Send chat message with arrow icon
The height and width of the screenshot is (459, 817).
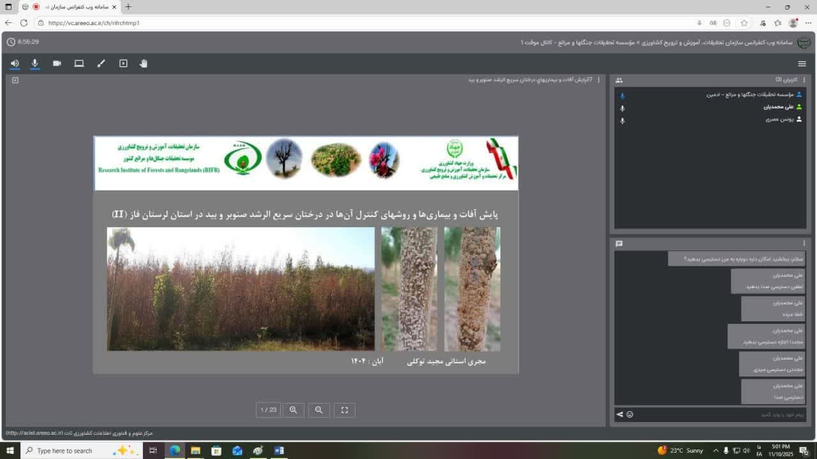(619, 414)
